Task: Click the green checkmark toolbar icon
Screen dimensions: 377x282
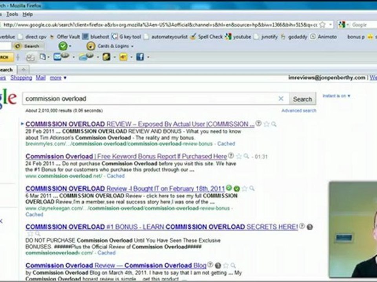Action: point(63,46)
